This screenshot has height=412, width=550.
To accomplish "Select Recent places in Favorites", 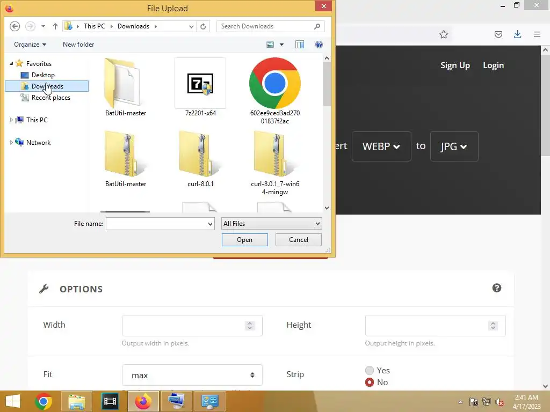I will point(51,98).
